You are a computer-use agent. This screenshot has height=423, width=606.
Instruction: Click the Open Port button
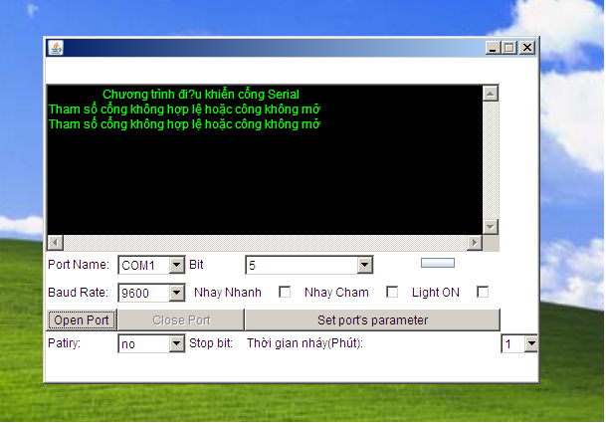point(82,320)
